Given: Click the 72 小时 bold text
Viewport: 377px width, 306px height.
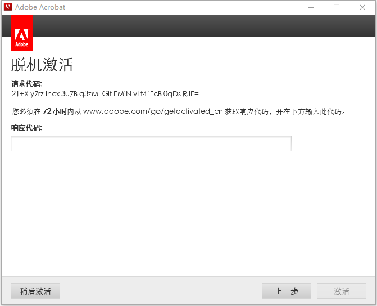Looking at the screenshot, I should point(54,111).
